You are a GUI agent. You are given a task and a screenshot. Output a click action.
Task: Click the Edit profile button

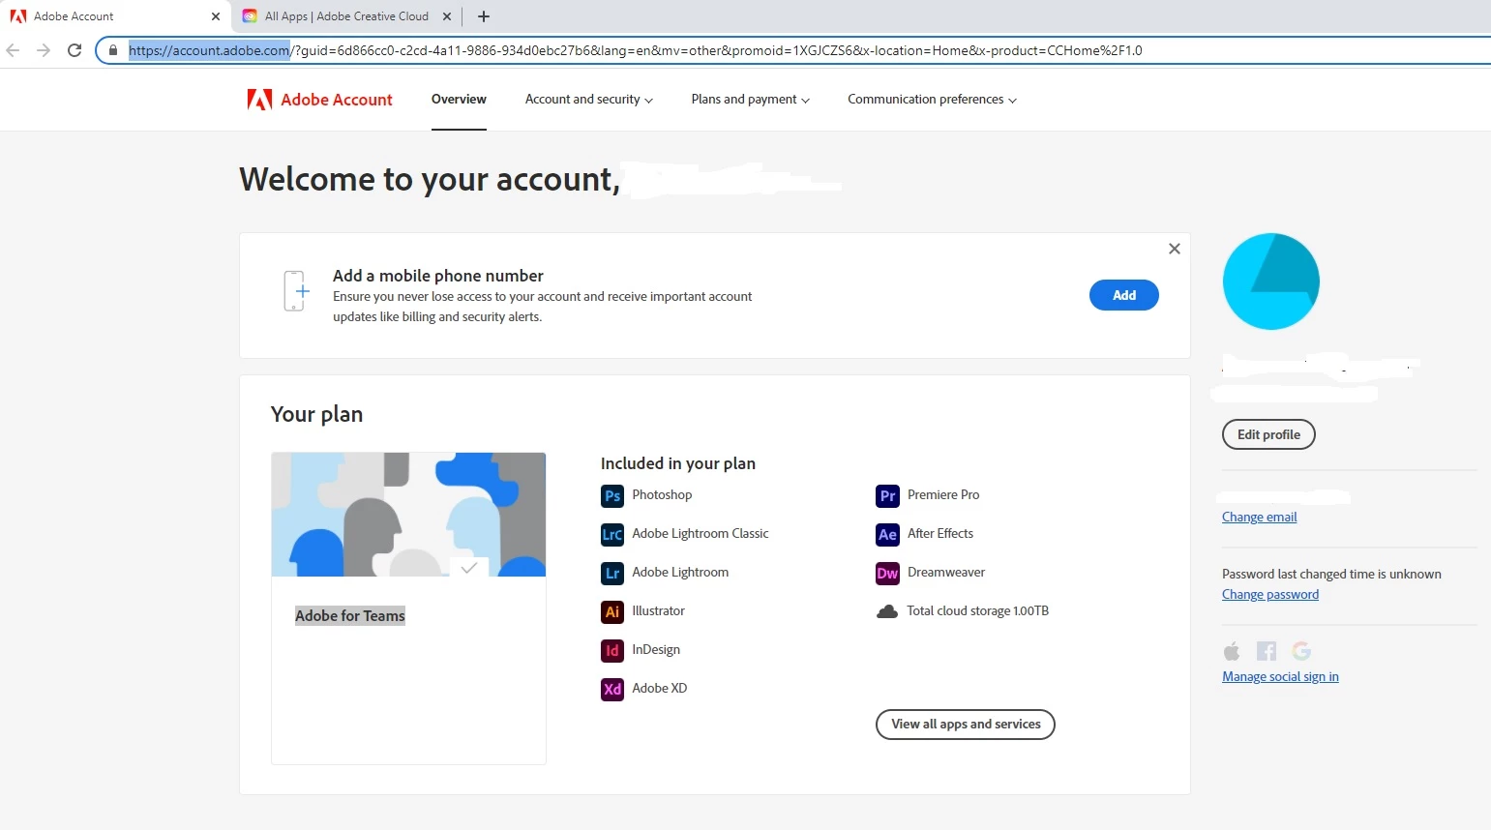tap(1268, 434)
